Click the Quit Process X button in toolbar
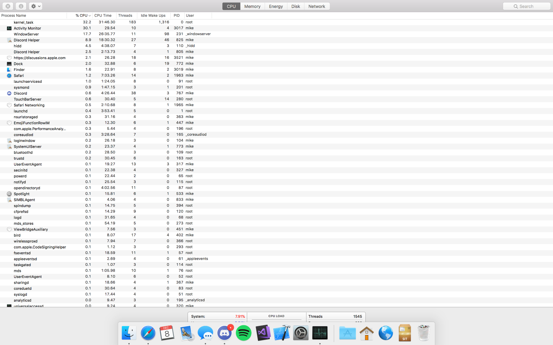553x345 pixels. coord(8,6)
